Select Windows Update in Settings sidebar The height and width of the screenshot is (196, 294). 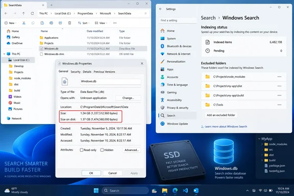click(x=177, y=124)
